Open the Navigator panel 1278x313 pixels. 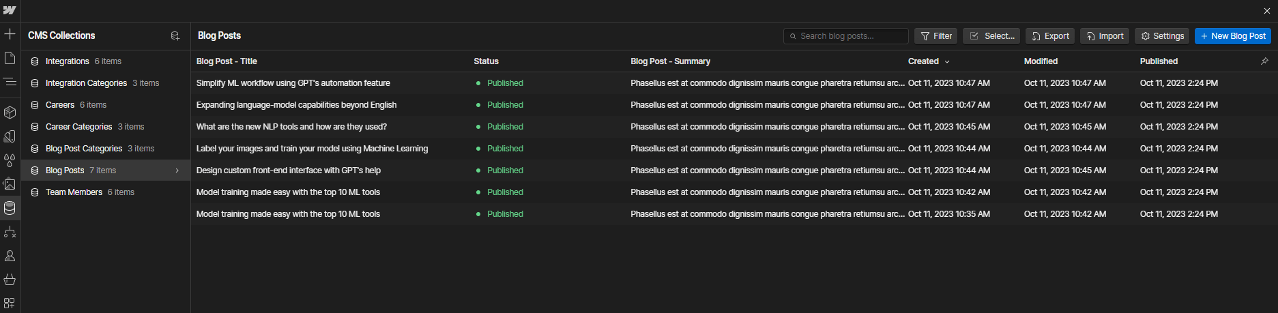coord(10,82)
